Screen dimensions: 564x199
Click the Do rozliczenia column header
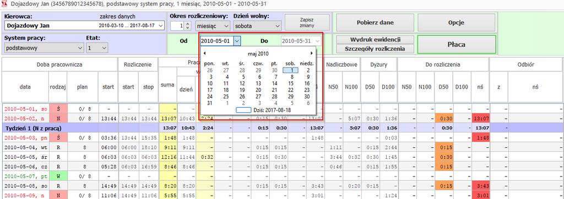pos(443,65)
